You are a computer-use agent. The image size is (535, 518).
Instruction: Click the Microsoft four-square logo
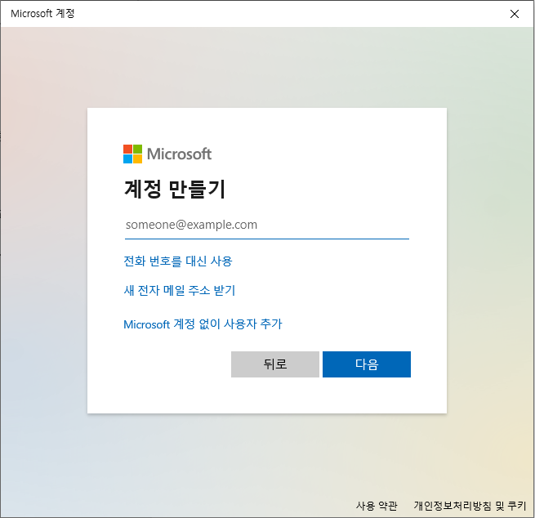(x=132, y=154)
